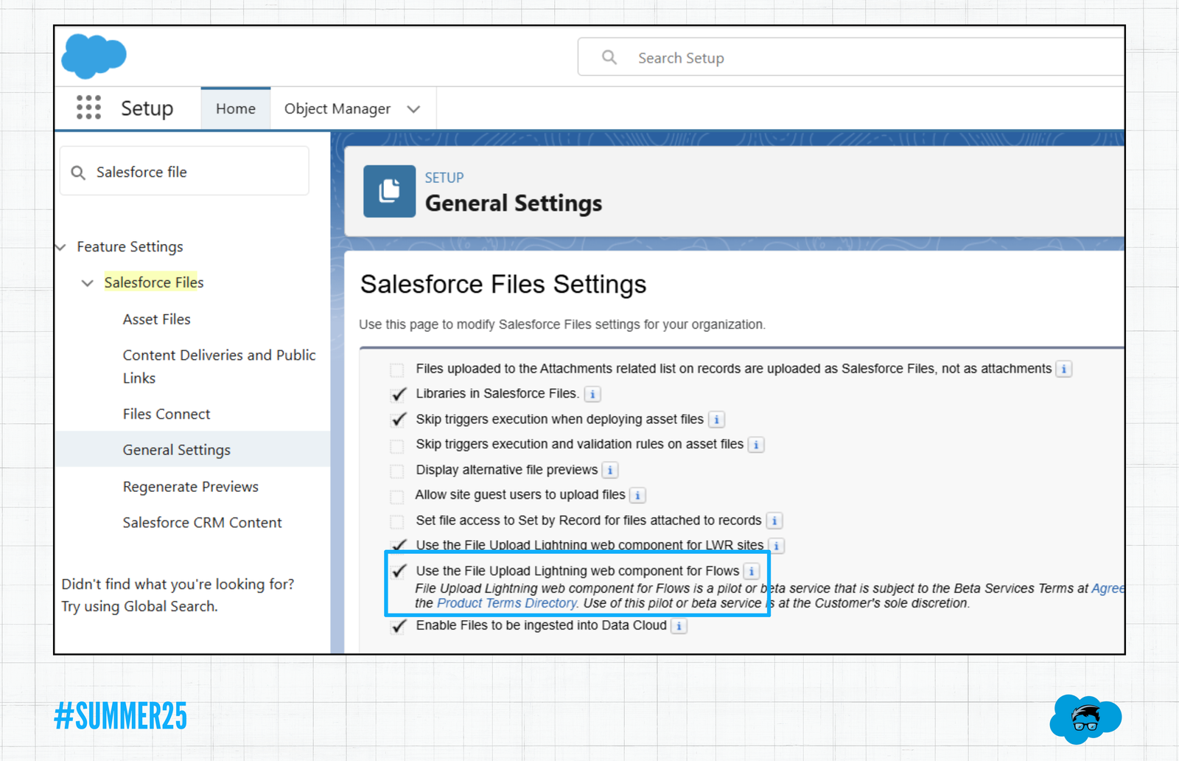Click info icon for Set by Record access
Image resolution: width=1179 pixels, height=761 pixels.
774,521
